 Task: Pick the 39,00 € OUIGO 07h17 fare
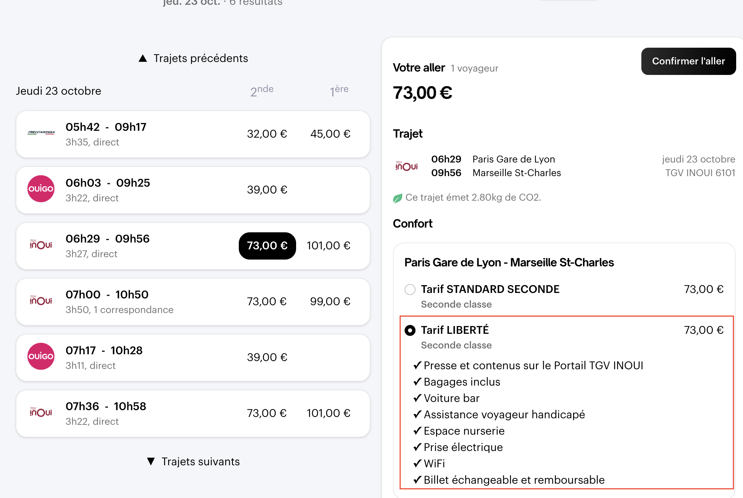pos(267,357)
